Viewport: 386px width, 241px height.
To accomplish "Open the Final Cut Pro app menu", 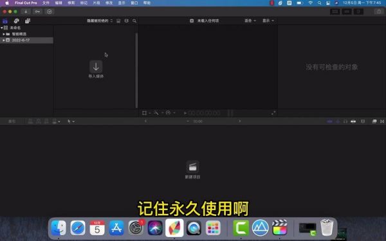I will [26, 3].
